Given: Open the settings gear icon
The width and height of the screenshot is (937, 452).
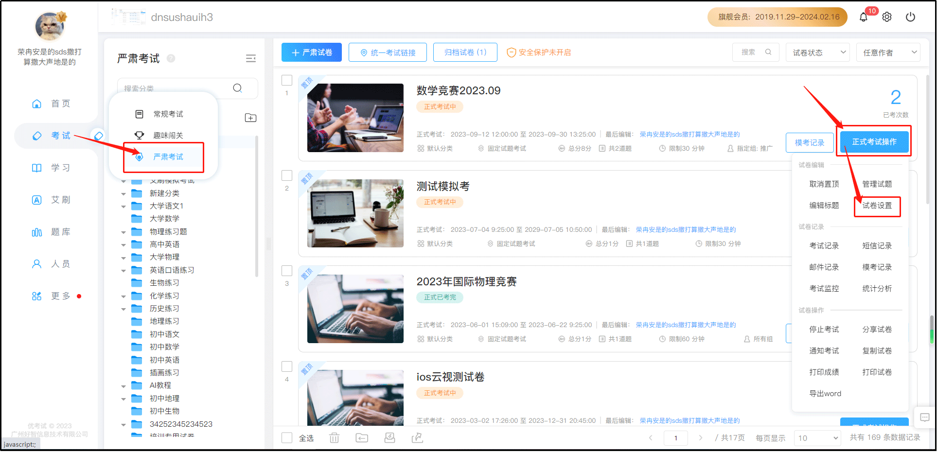Looking at the screenshot, I should [x=887, y=17].
